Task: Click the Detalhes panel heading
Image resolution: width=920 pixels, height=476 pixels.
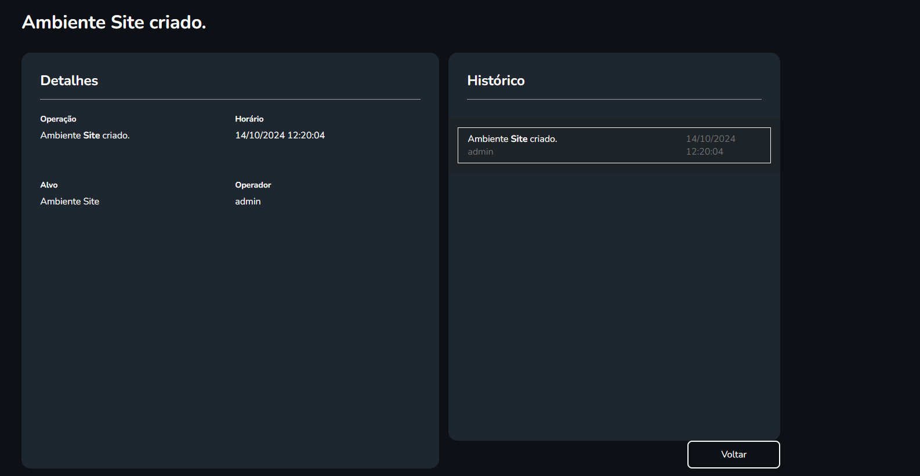Action: [69, 80]
